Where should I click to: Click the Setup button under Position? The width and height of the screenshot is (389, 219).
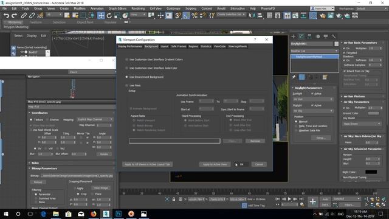[x=320, y=138]
